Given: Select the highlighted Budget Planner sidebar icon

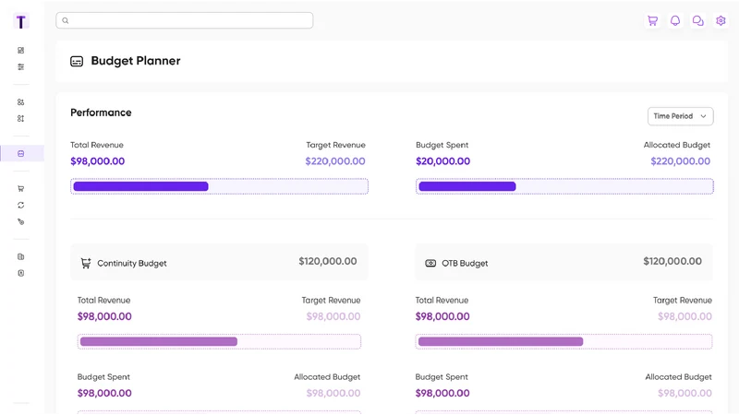Looking at the screenshot, I should (20, 153).
